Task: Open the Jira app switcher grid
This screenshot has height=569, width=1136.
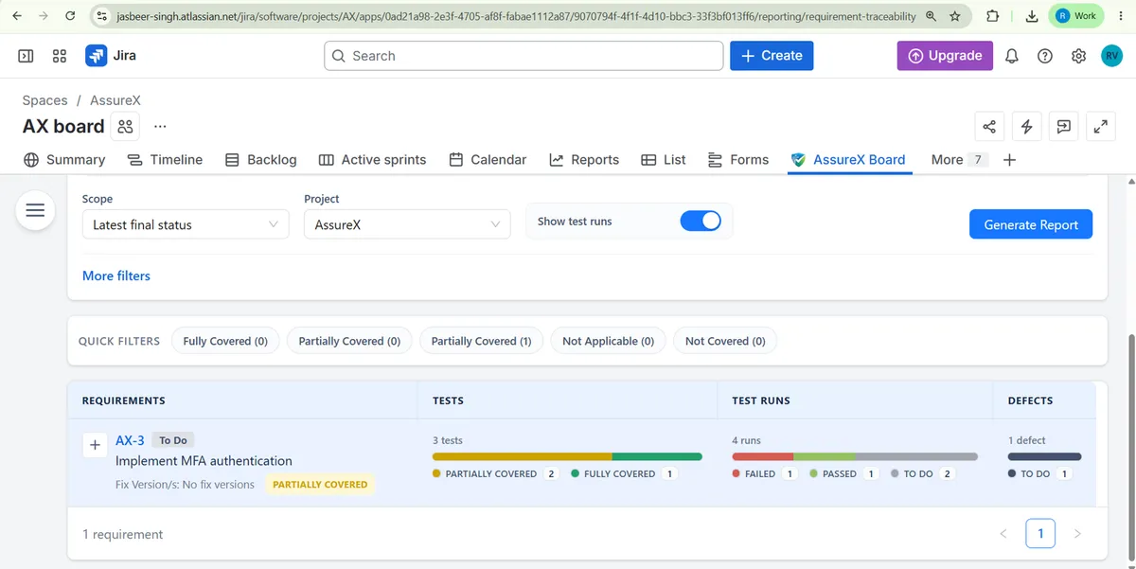Action: 60,56
